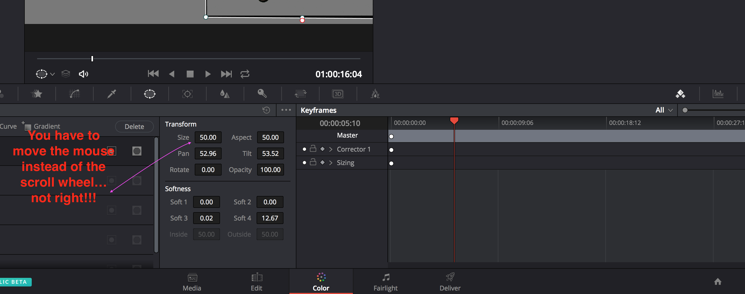This screenshot has height=294, width=745.
Task: Select the Qualifier eyedropper icon
Action: (x=112, y=94)
